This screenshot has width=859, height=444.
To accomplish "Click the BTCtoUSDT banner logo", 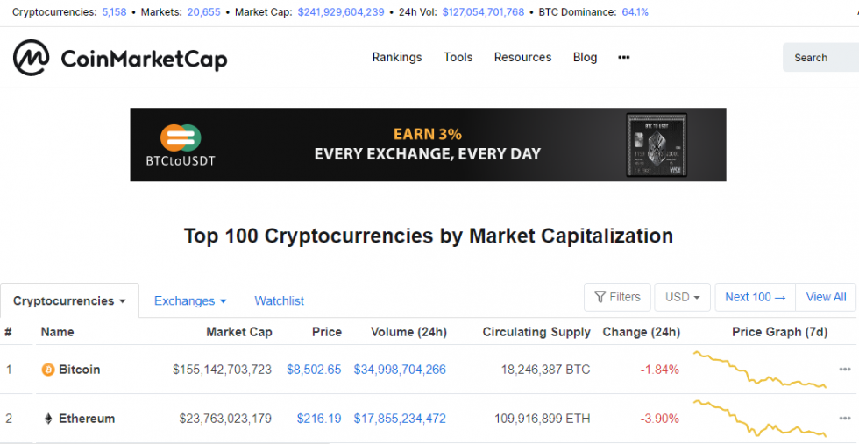I will pyautogui.click(x=181, y=144).
